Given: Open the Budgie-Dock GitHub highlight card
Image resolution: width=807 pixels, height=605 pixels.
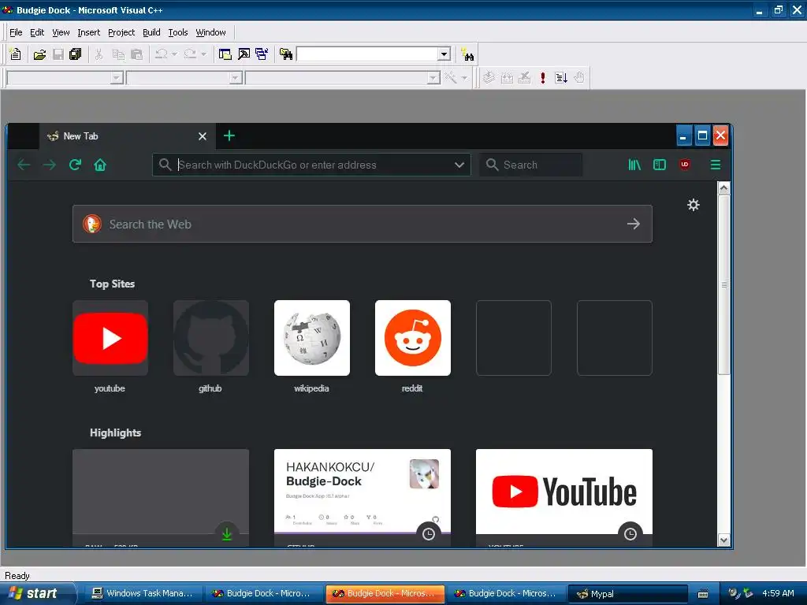Looking at the screenshot, I should coord(363,497).
